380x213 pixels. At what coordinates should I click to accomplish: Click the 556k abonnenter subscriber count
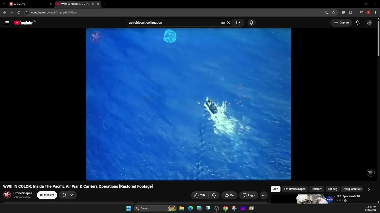(x=22, y=197)
